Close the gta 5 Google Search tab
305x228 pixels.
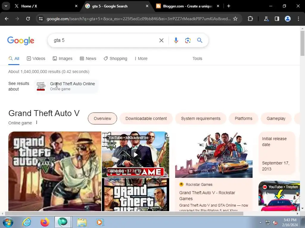pyautogui.click(x=147, y=6)
